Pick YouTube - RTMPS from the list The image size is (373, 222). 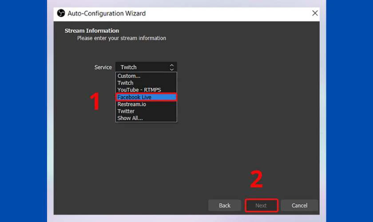146,90
